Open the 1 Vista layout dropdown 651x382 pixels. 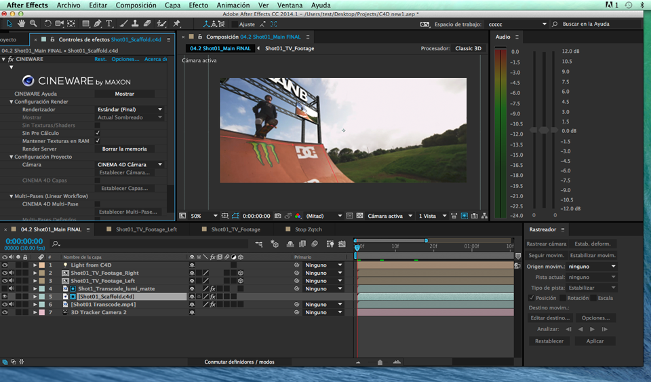coord(432,216)
